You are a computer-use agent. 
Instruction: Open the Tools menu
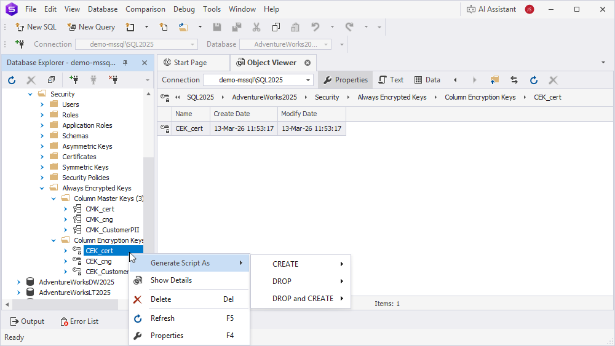(212, 9)
